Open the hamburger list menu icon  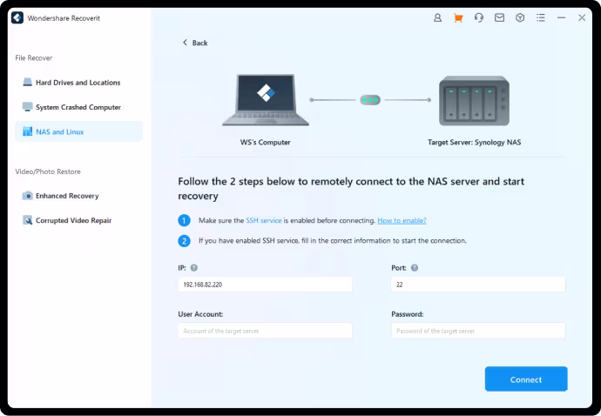(x=541, y=18)
